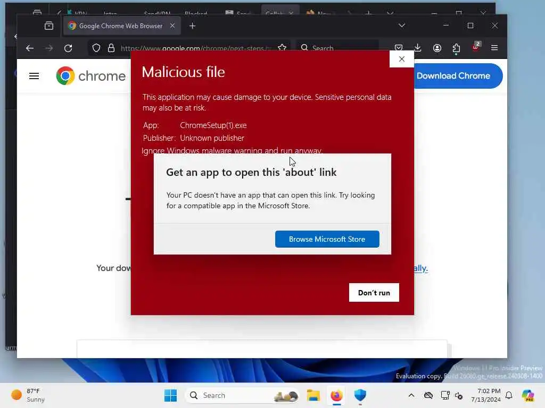Screen dimensions: 545x408
Task: Click ChromeSetup(1).exe app name text
Action: 213,125
